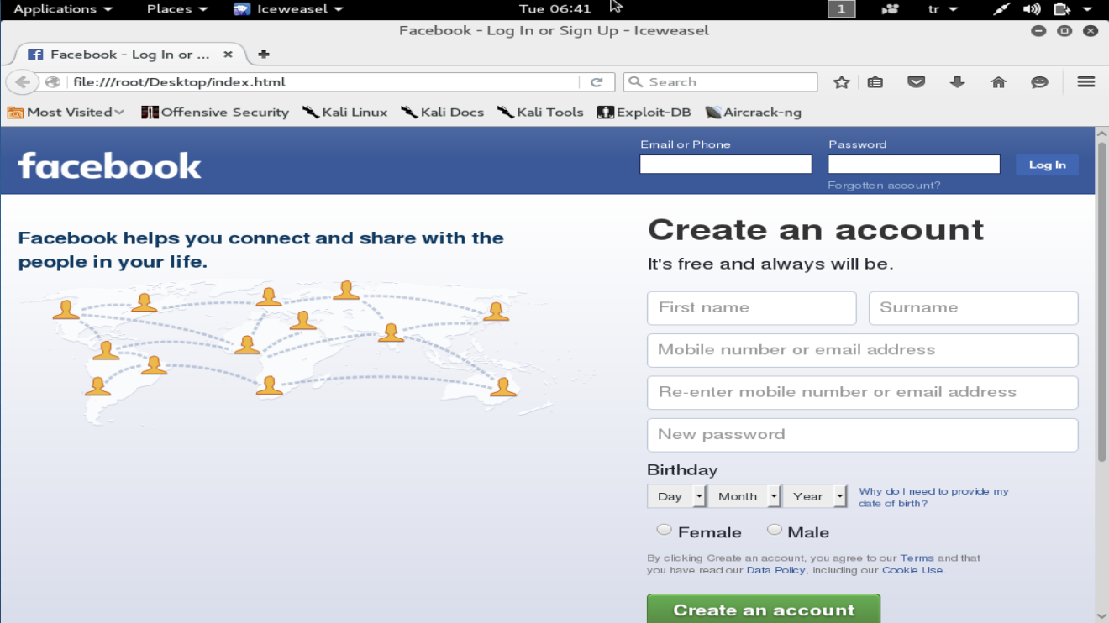Image resolution: width=1109 pixels, height=623 pixels.
Task: Click the header Password field
Action: pyautogui.click(x=914, y=165)
